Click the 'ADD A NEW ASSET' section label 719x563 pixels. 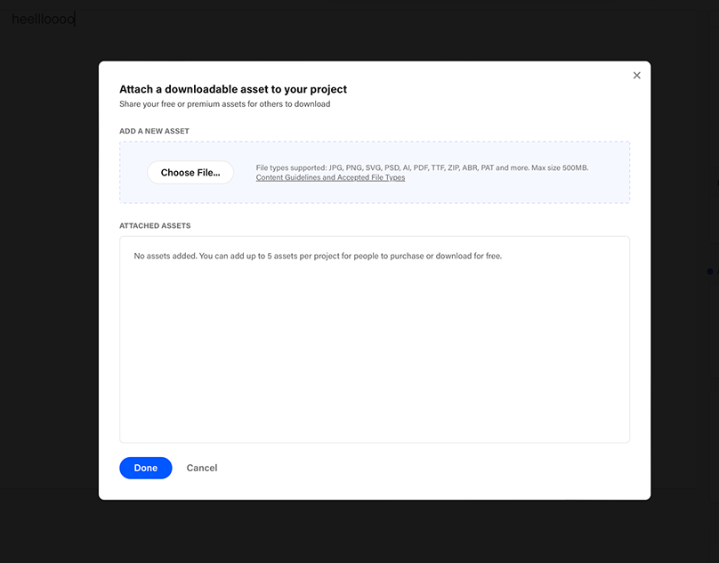pyautogui.click(x=154, y=131)
